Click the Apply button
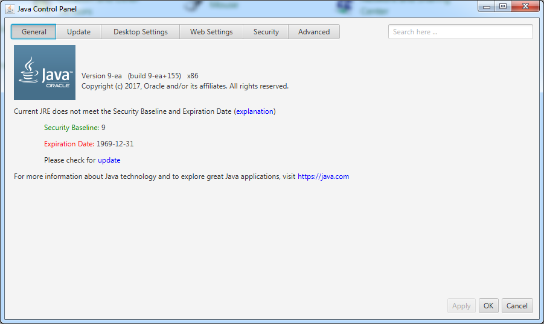 (x=461, y=306)
